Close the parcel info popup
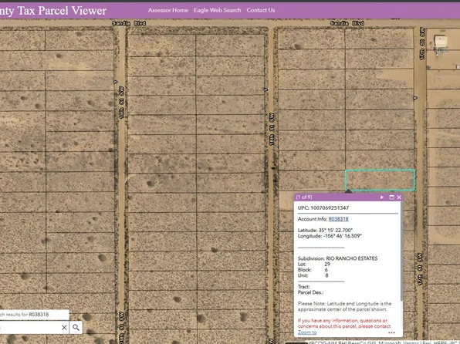 tap(399, 197)
